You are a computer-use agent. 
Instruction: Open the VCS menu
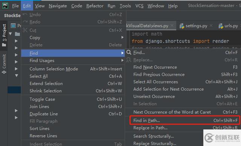click(139, 6)
